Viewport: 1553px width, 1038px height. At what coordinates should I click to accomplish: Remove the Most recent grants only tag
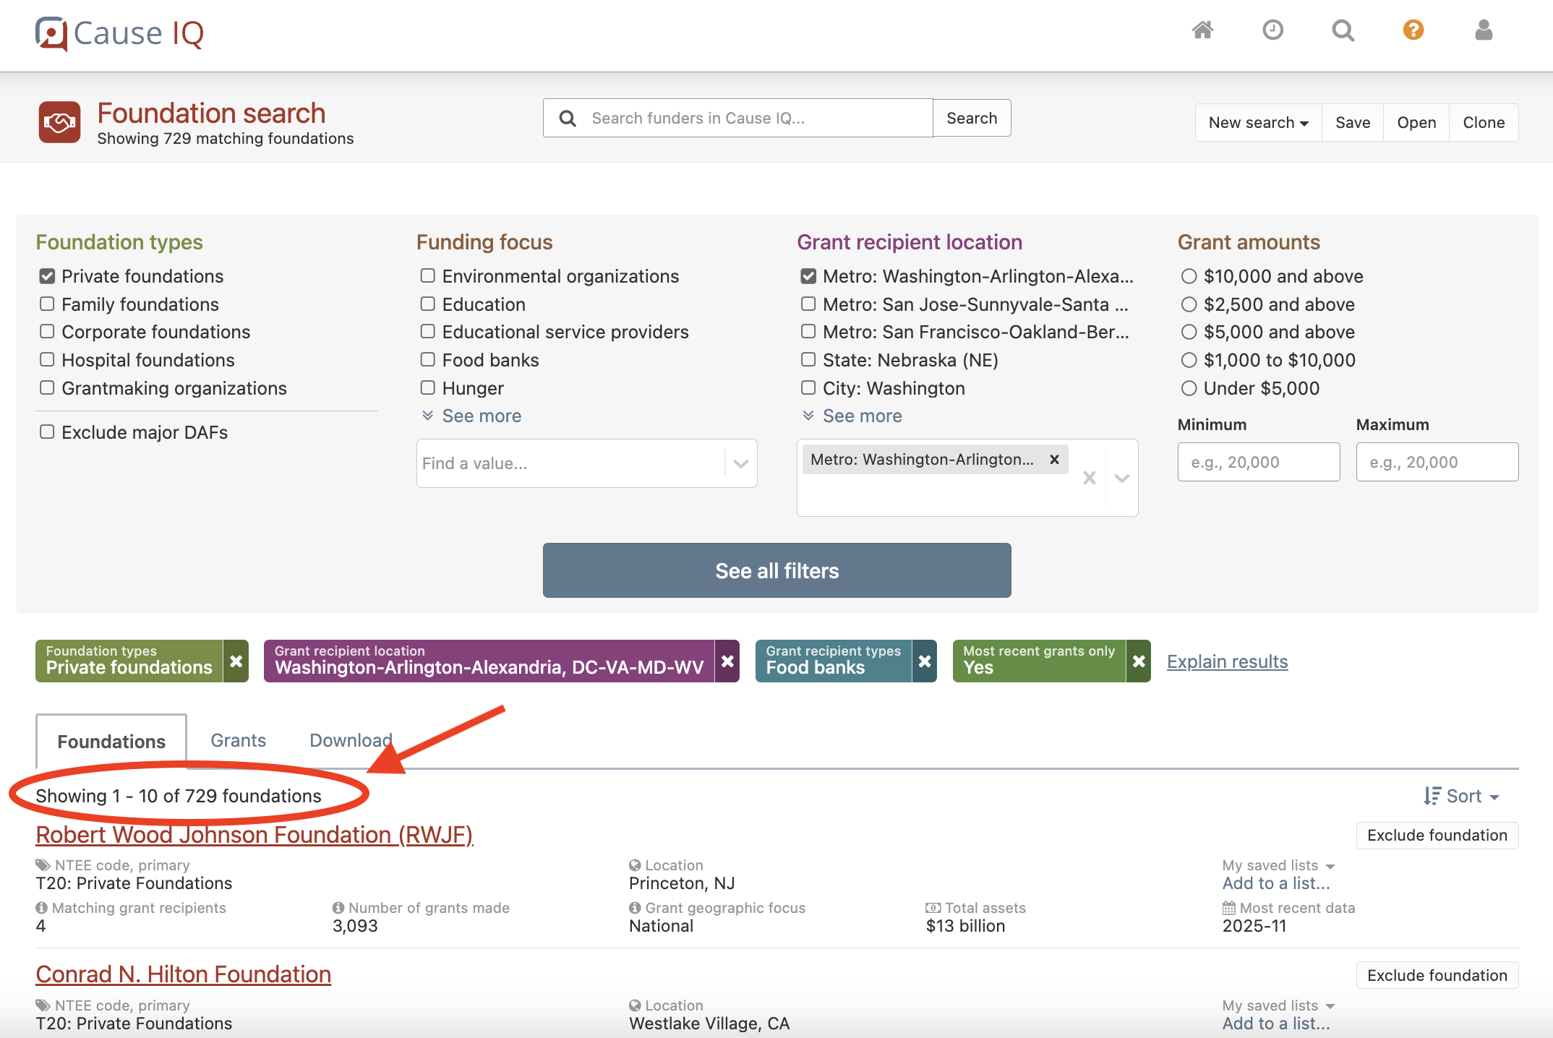coord(1138,661)
